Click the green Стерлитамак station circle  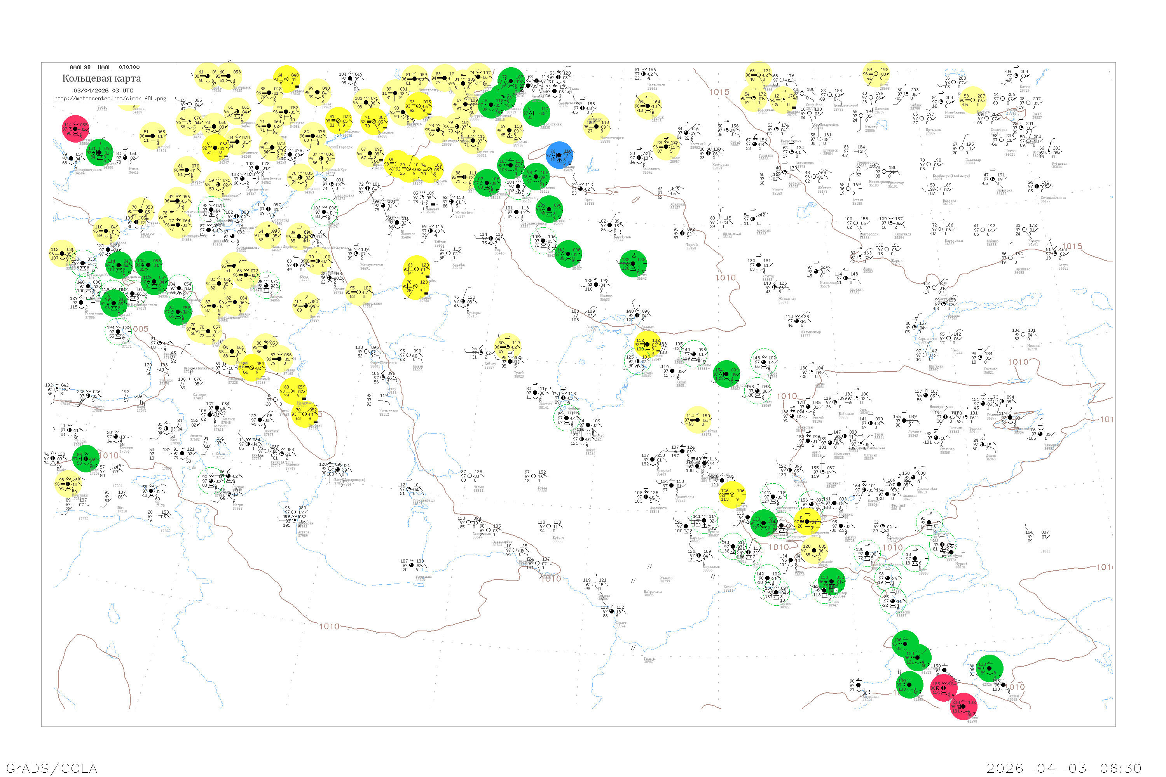tap(536, 113)
